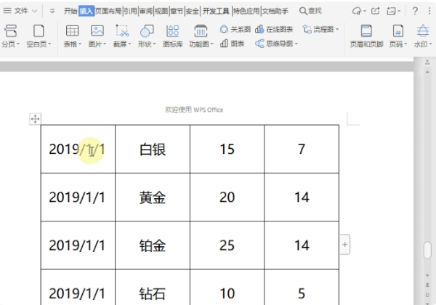Open the 图标库 icon library
Viewport: 436px width, 305px height.
(173, 36)
